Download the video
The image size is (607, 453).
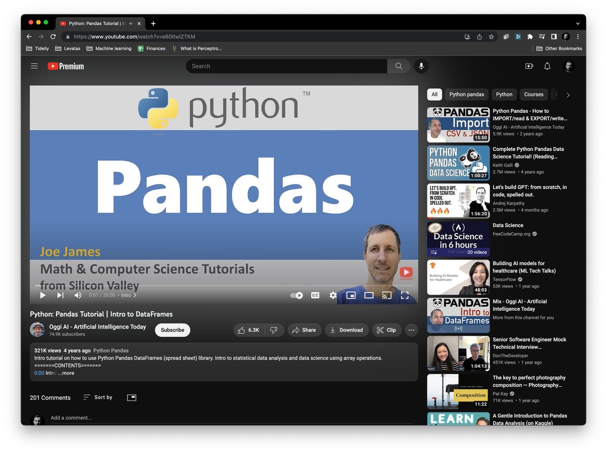pos(346,330)
